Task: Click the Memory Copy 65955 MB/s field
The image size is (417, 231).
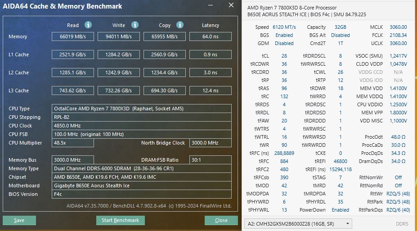Action: (x=164, y=36)
